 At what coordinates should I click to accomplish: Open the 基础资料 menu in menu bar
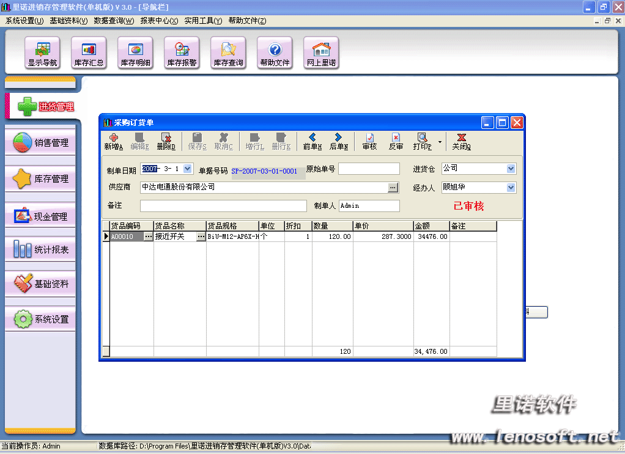(68, 21)
